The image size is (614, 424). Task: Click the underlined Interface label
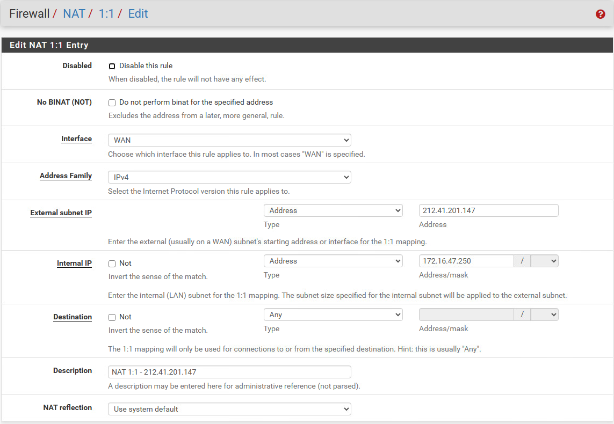tap(76, 139)
